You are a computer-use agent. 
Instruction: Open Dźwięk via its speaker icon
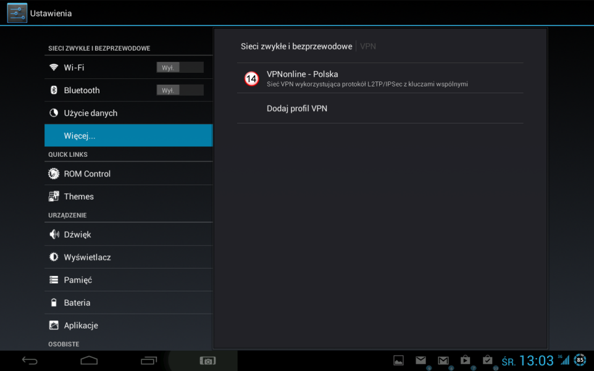tap(54, 235)
